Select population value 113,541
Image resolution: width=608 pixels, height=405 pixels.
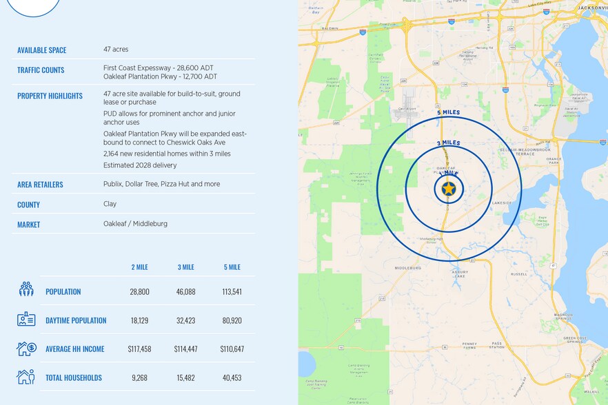coord(232,292)
